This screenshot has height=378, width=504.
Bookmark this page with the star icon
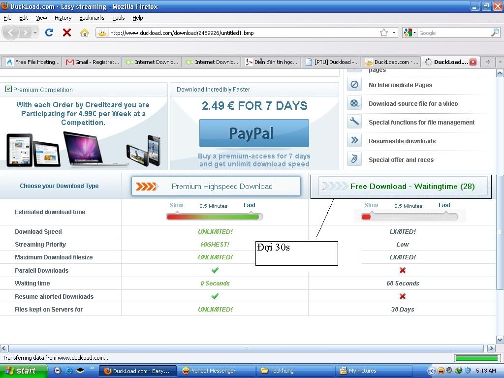click(x=384, y=33)
